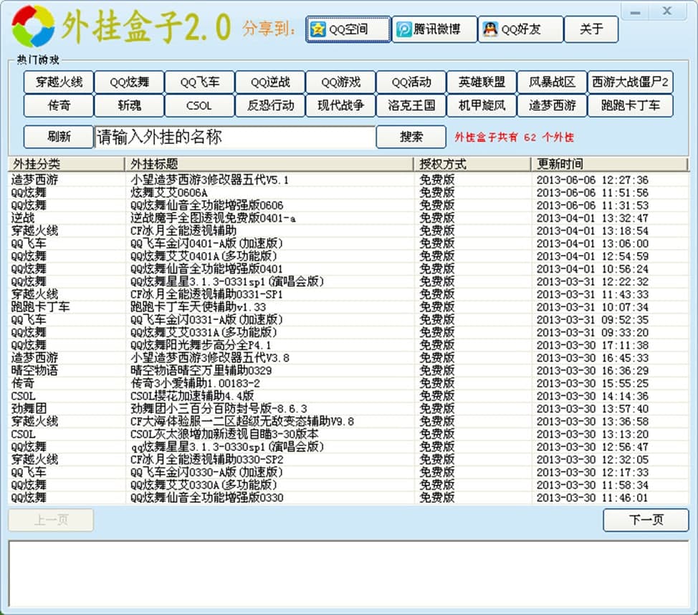This screenshot has width=698, height=615.
Task: Sort by 授权方式 column header
Action: pyautogui.click(x=472, y=164)
